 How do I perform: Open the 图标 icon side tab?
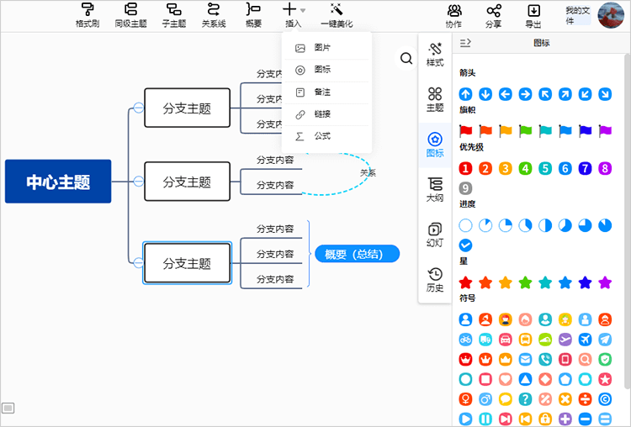point(435,145)
